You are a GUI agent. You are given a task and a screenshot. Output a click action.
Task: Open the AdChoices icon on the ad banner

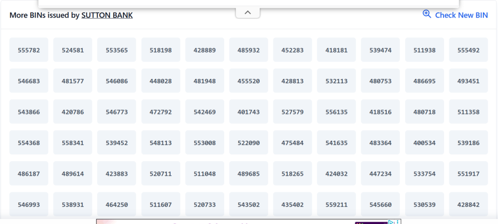(391, 222)
